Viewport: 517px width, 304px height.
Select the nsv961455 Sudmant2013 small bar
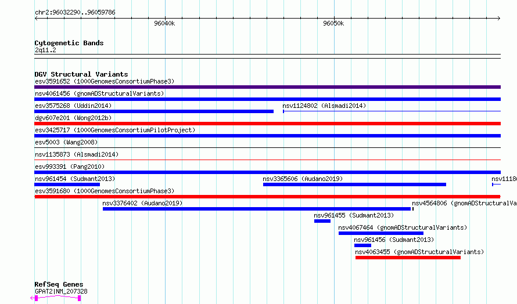tap(322, 221)
